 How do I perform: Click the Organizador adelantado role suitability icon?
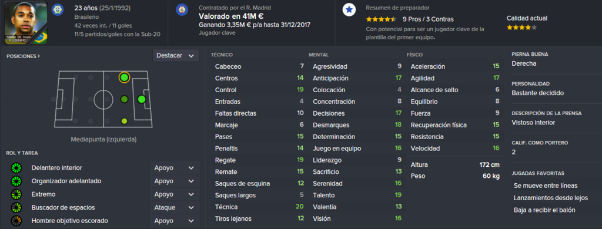coord(16,181)
